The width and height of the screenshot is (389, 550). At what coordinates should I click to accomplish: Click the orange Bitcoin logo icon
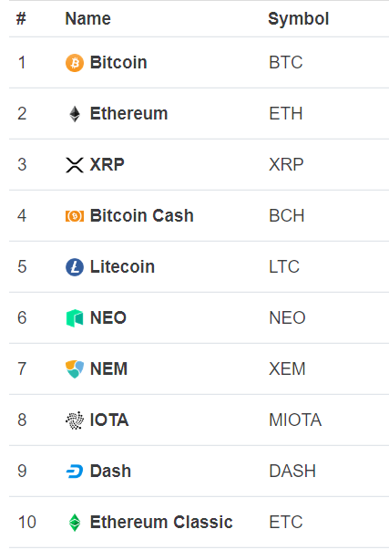coord(75,63)
